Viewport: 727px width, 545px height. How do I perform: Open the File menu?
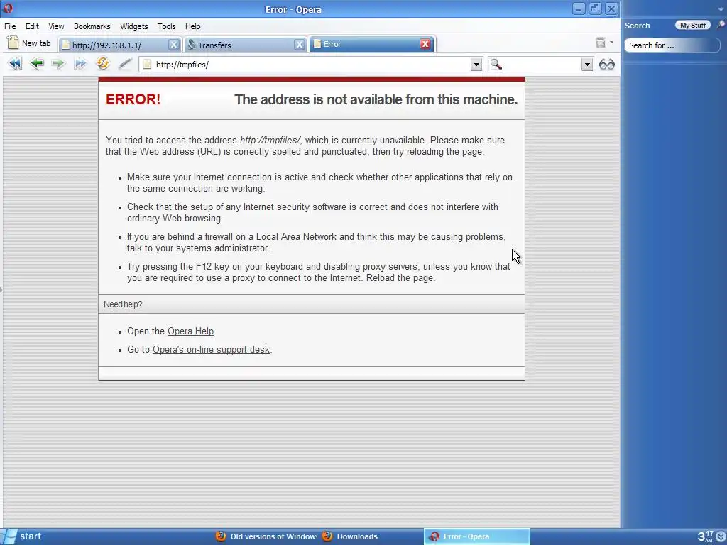(x=10, y=26)
